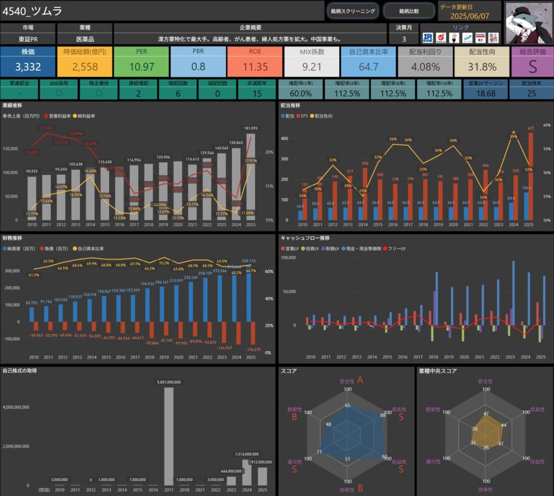Click the 配当性向 31.8% card
The image size is (554, 496).
click(482, 62)
